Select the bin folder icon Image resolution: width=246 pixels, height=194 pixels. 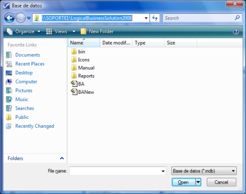click(x=74, y=52)
